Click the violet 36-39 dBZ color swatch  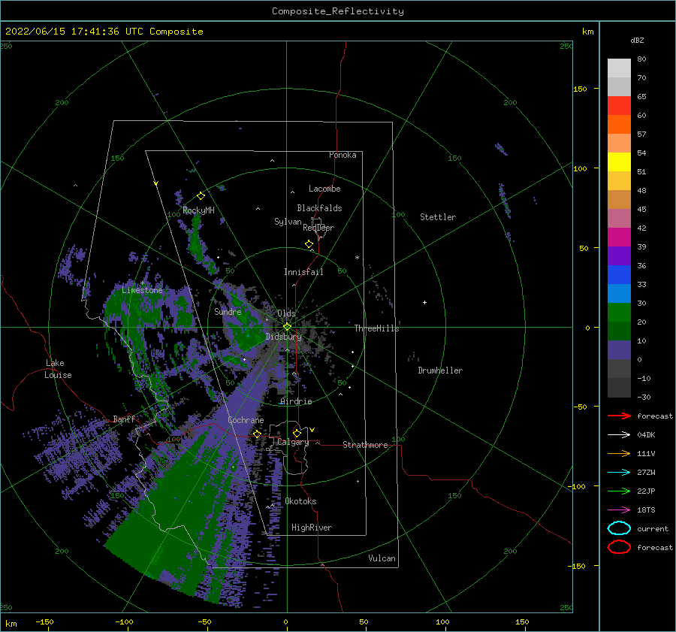pos(619,256)
